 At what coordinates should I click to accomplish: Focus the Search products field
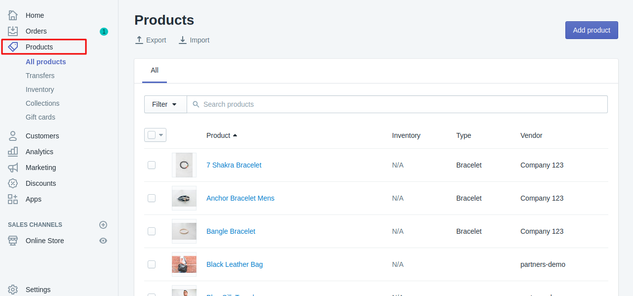point(397,104)
